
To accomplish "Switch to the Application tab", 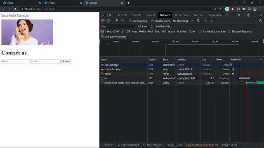I will point(215,15).
